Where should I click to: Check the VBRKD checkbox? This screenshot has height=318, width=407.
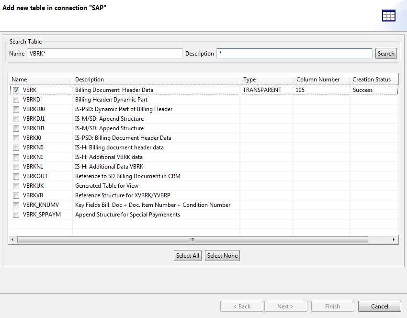16,99
